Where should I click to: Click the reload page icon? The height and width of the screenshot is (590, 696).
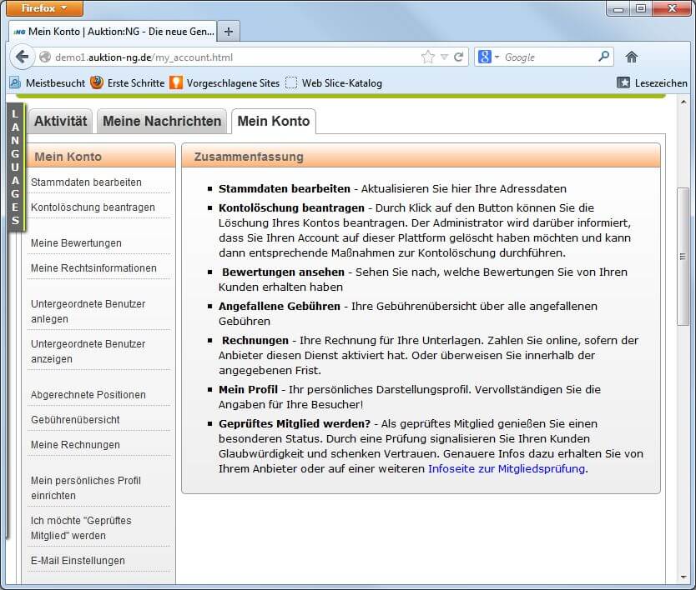click(x=458, y=57)
